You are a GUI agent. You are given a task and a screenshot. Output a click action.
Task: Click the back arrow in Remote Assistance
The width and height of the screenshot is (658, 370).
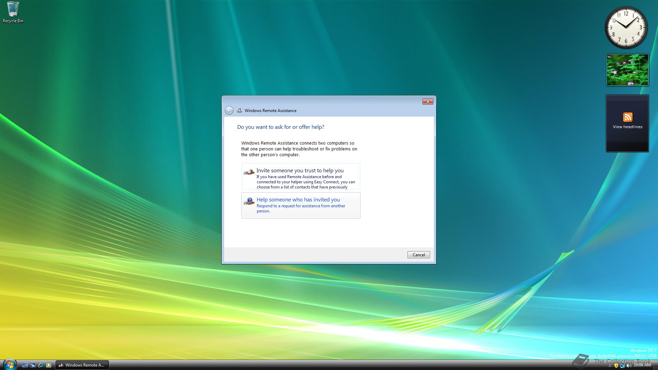point(229,110)
